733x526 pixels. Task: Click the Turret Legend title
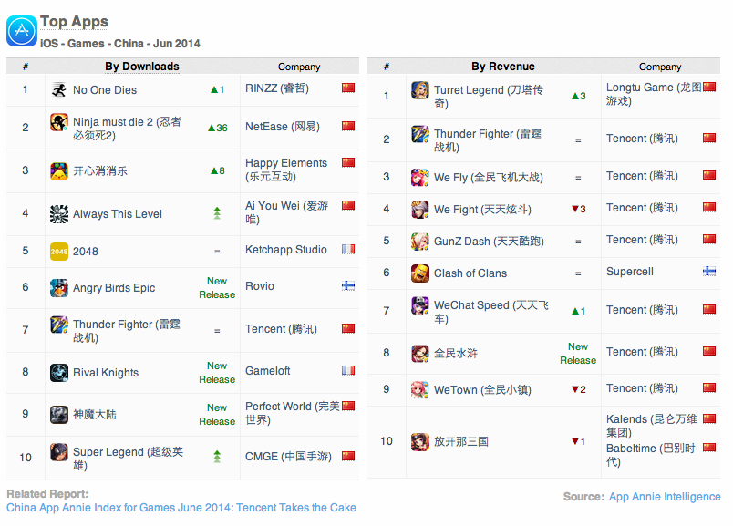489,97
